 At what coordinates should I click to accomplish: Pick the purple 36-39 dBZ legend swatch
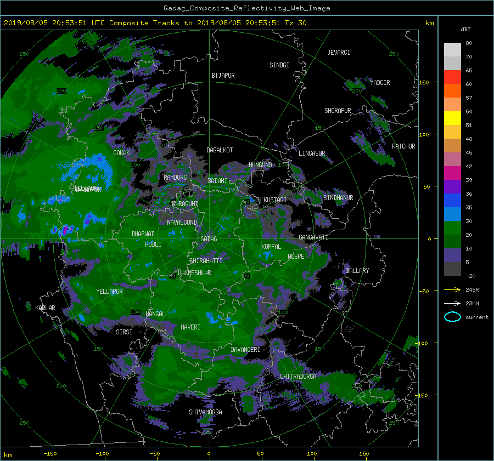452,187
